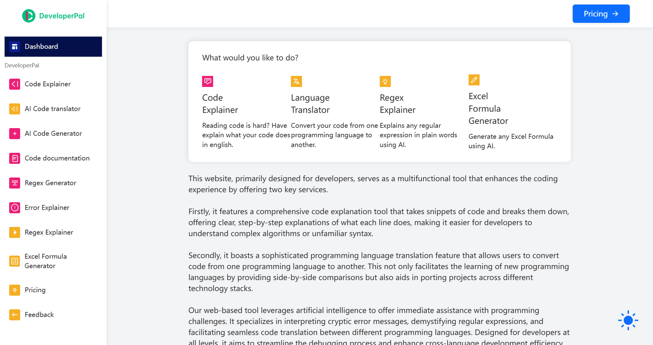Click the AI Code translator icon
The width and height of the screenshot is (653, 345).
pos(15,109)
